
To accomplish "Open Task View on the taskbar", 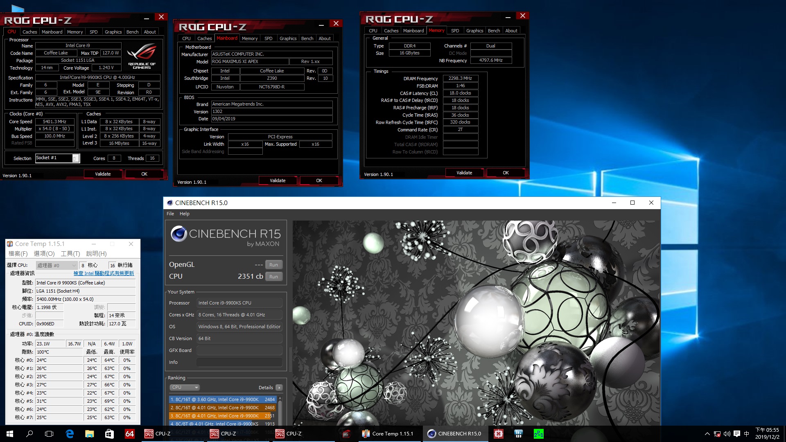I will click(49, 434).
